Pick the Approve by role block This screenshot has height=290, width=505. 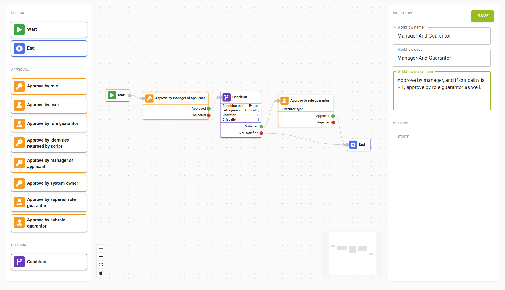[x=49, y=86]
